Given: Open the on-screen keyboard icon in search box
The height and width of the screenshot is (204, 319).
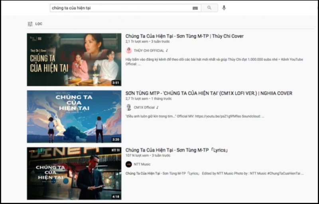Looking at the screenshot, I should pyautogui.click(x=195, y=8).
